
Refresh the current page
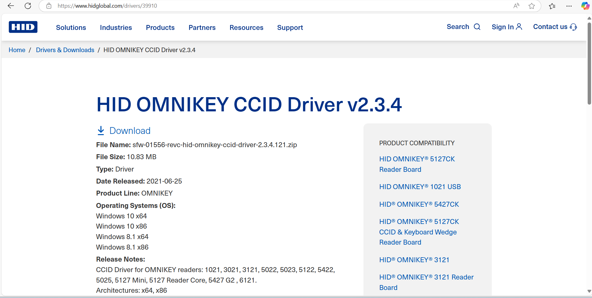[x=28, y=6]
